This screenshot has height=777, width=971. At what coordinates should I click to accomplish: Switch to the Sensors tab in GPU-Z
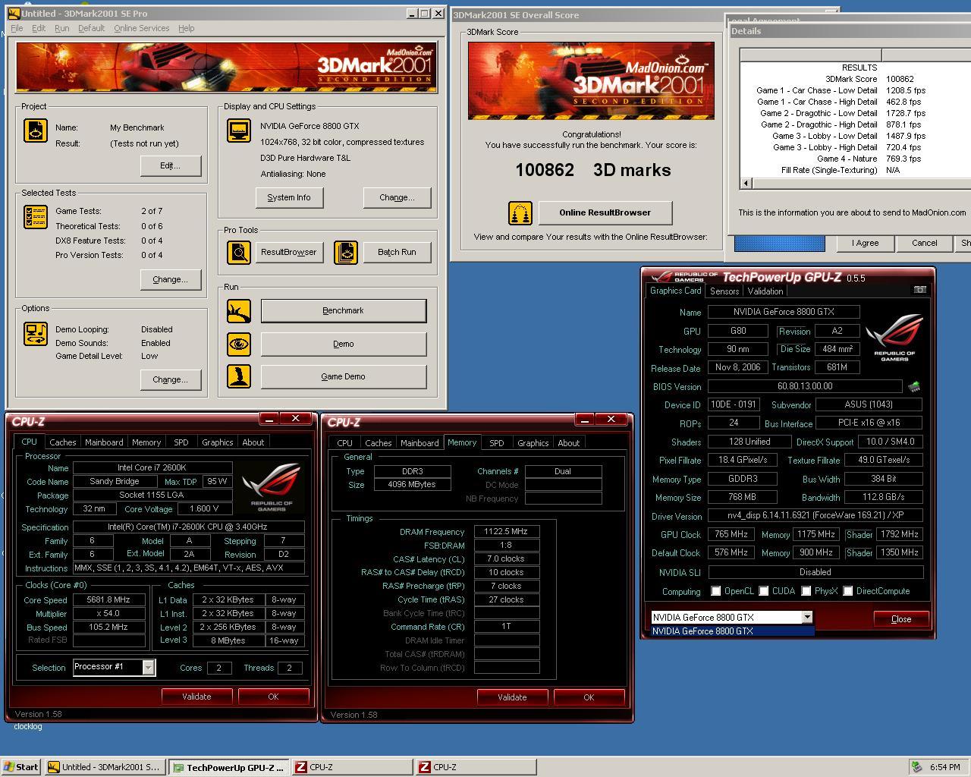[724, 291]
